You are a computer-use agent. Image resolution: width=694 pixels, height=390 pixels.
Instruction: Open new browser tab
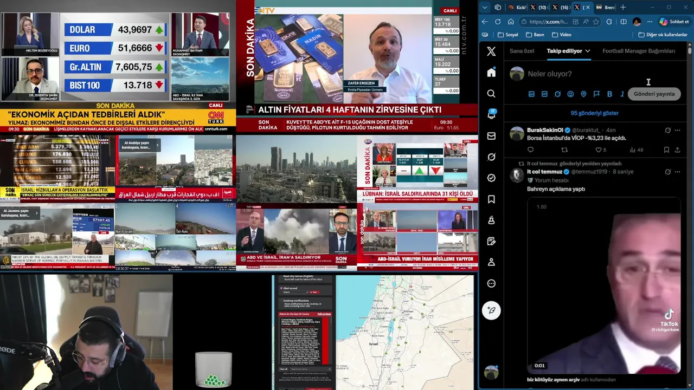tap(623, 7)
